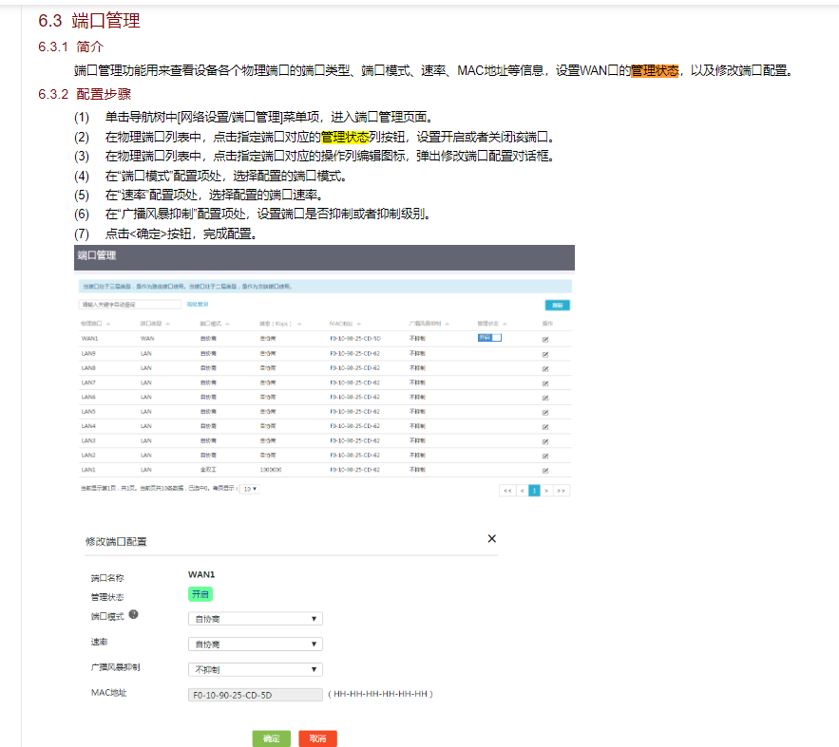Go to last page with >> button
The width and height of the screenshot is (839, 747).
(561, 491)
